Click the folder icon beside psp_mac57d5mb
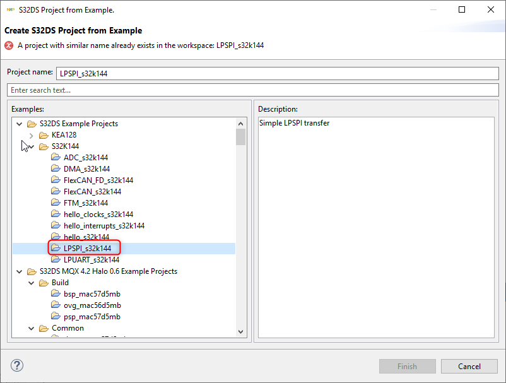This screenshot has width=506, height=383. click(56, 316)
